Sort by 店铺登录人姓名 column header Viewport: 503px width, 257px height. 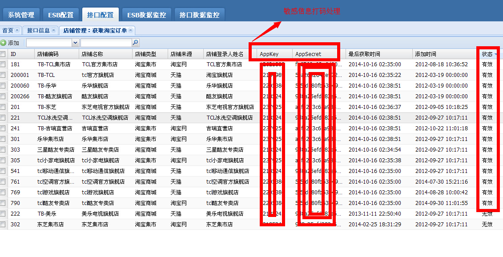(230, 54)
